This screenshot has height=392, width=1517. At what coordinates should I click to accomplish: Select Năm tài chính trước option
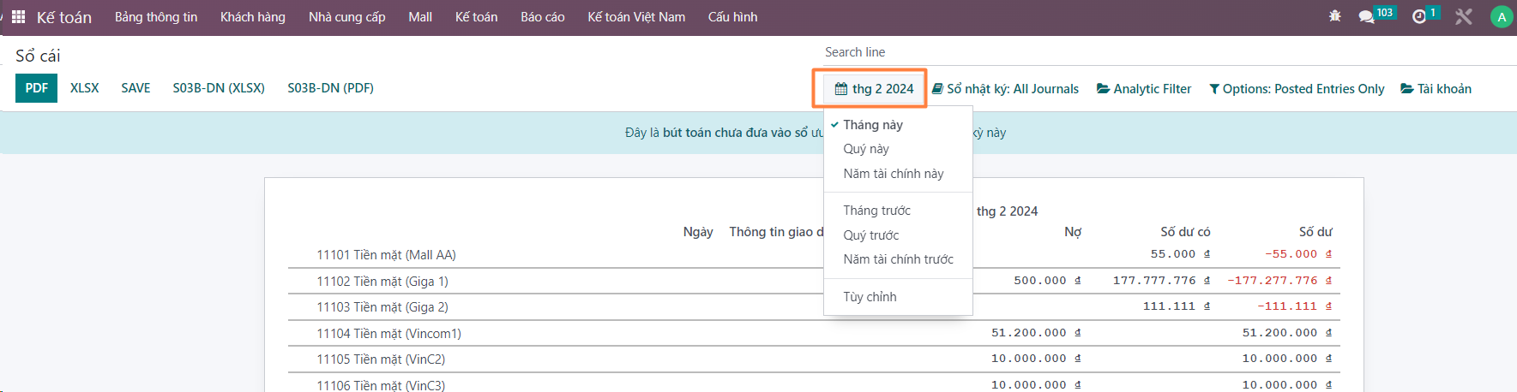(898, 259)
